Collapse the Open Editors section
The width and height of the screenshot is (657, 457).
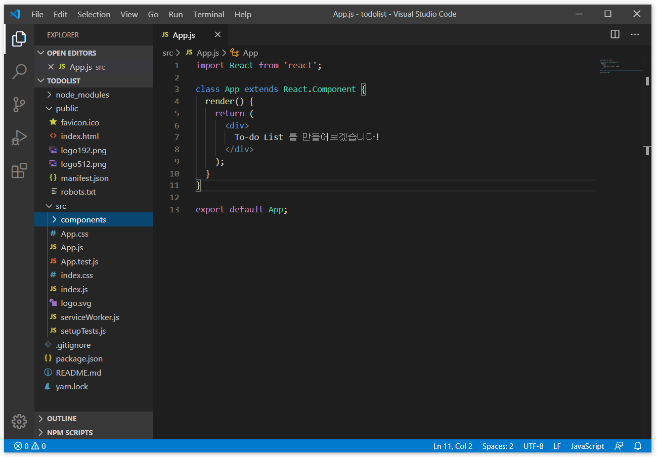coord(94,53)
